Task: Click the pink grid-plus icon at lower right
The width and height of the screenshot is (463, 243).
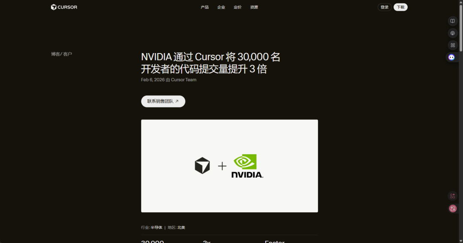Action: [x=452, y=196]
